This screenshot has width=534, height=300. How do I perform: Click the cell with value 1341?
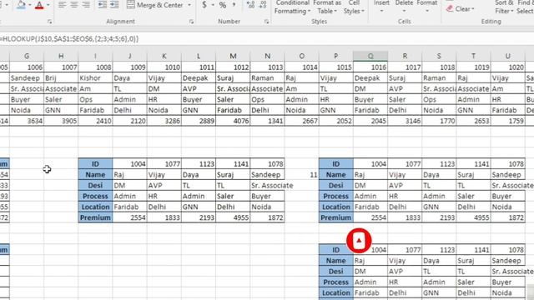coord(267,121)
